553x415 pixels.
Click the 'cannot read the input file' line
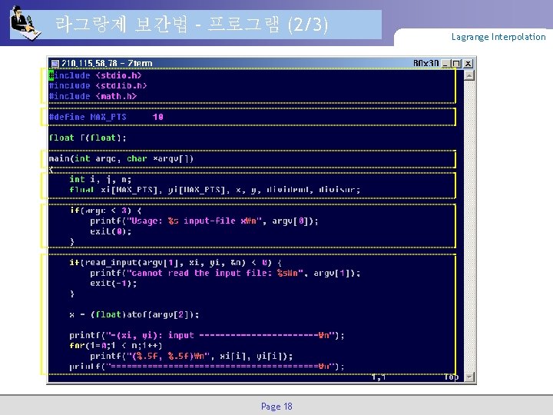[x=225, y=273]
